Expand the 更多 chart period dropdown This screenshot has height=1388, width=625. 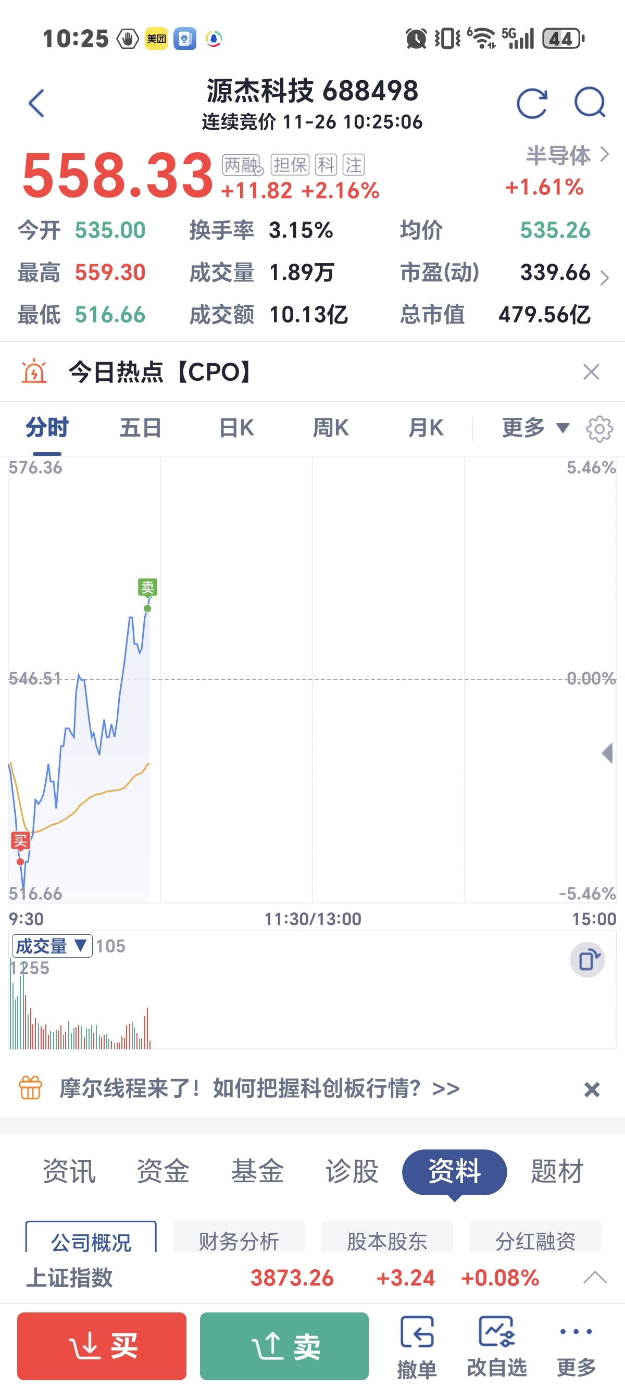click(x=535, y=428)
